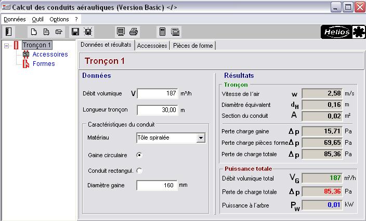Create a new blank document
Image resolution: width=366 pixels, height=221 pixels.
click(34, 32)
